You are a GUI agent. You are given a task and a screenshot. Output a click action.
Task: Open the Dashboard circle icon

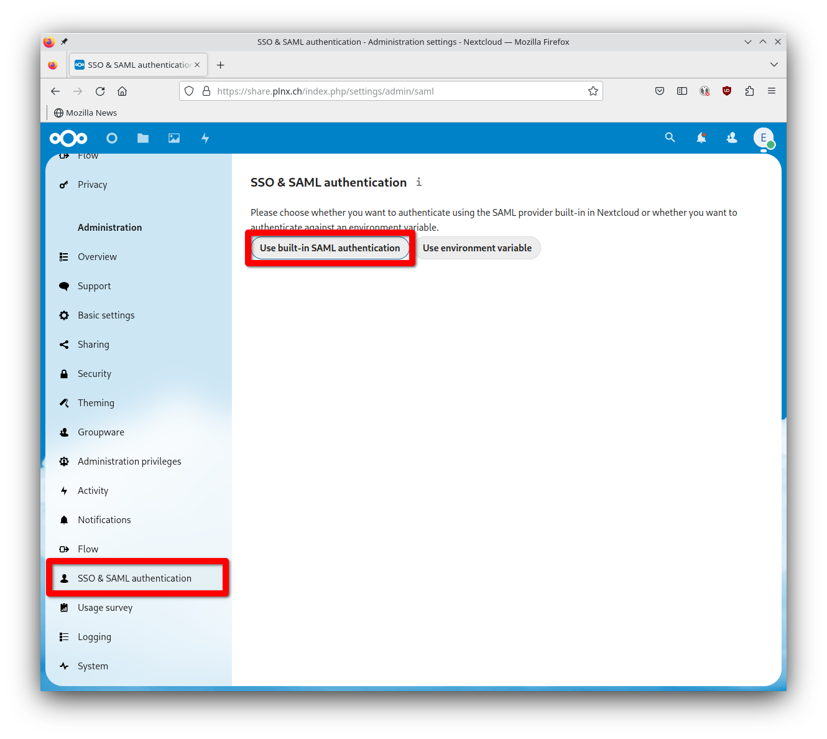click(x=112, y=138)
